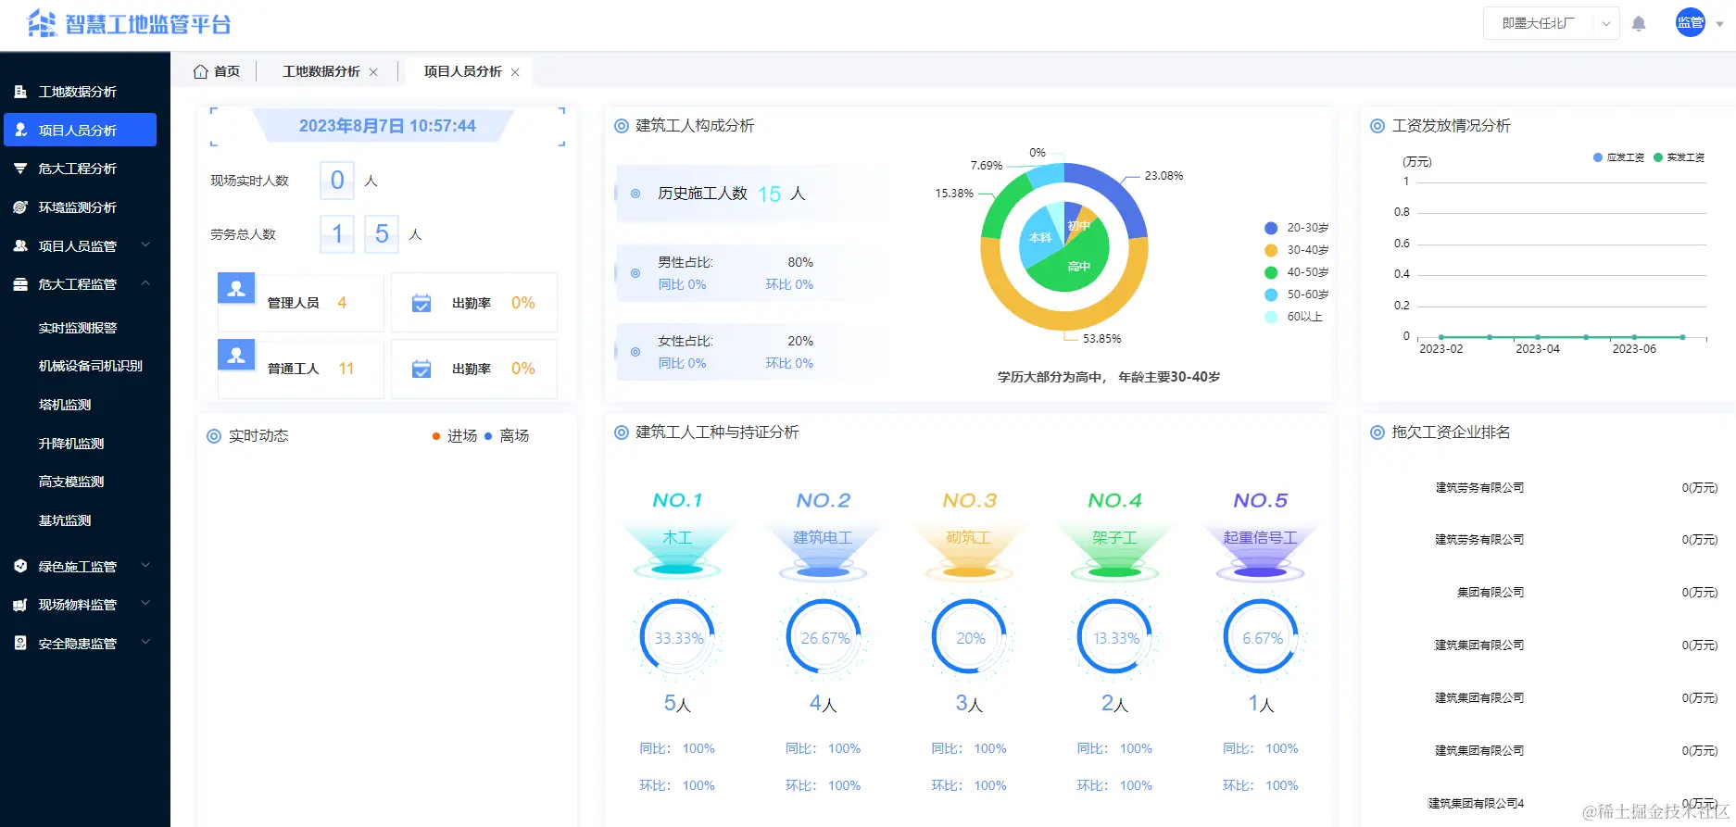
Task: Click the 安全隐患监管 sidebar icon
Action: 20,643
